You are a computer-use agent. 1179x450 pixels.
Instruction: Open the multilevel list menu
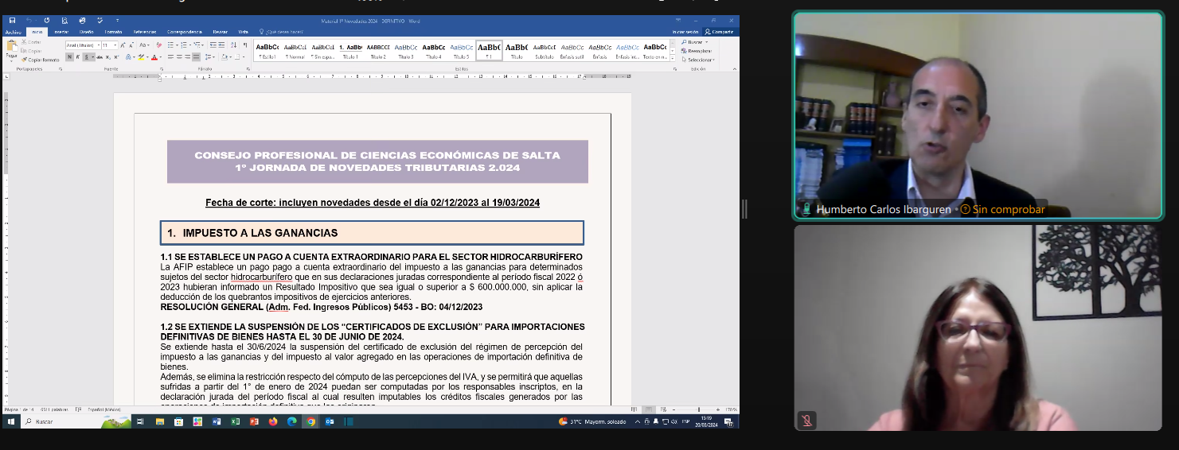point(197,45)
